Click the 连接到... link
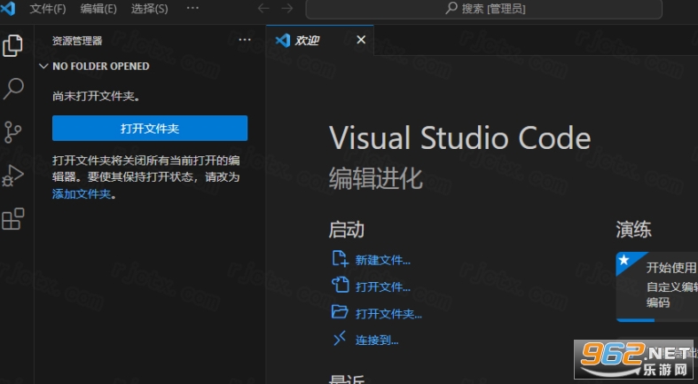Image resolution: width=698 pixels, height=384 pixels. tap(377, 341)
